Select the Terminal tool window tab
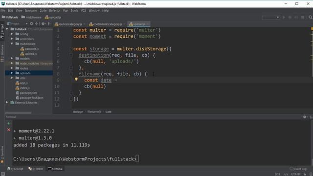 pyautogui.click(x=55, y=169)
